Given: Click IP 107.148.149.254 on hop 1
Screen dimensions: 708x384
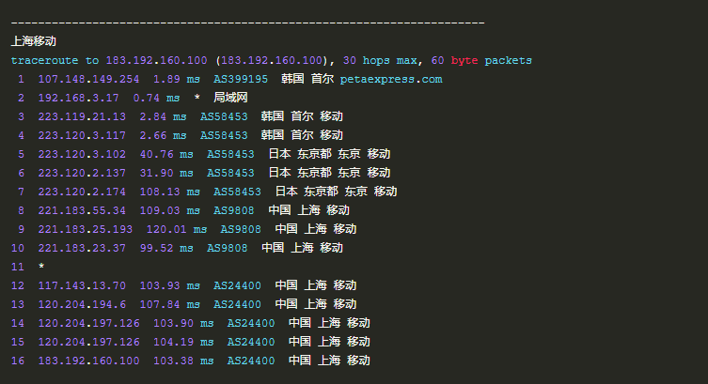Looking at the screenshot, I should (88, 79).
